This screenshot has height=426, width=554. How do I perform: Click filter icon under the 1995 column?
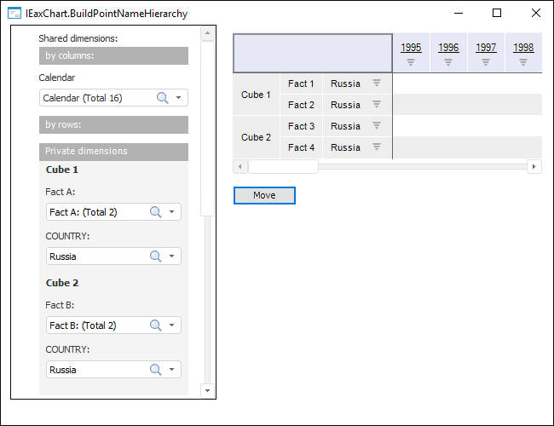411,62
